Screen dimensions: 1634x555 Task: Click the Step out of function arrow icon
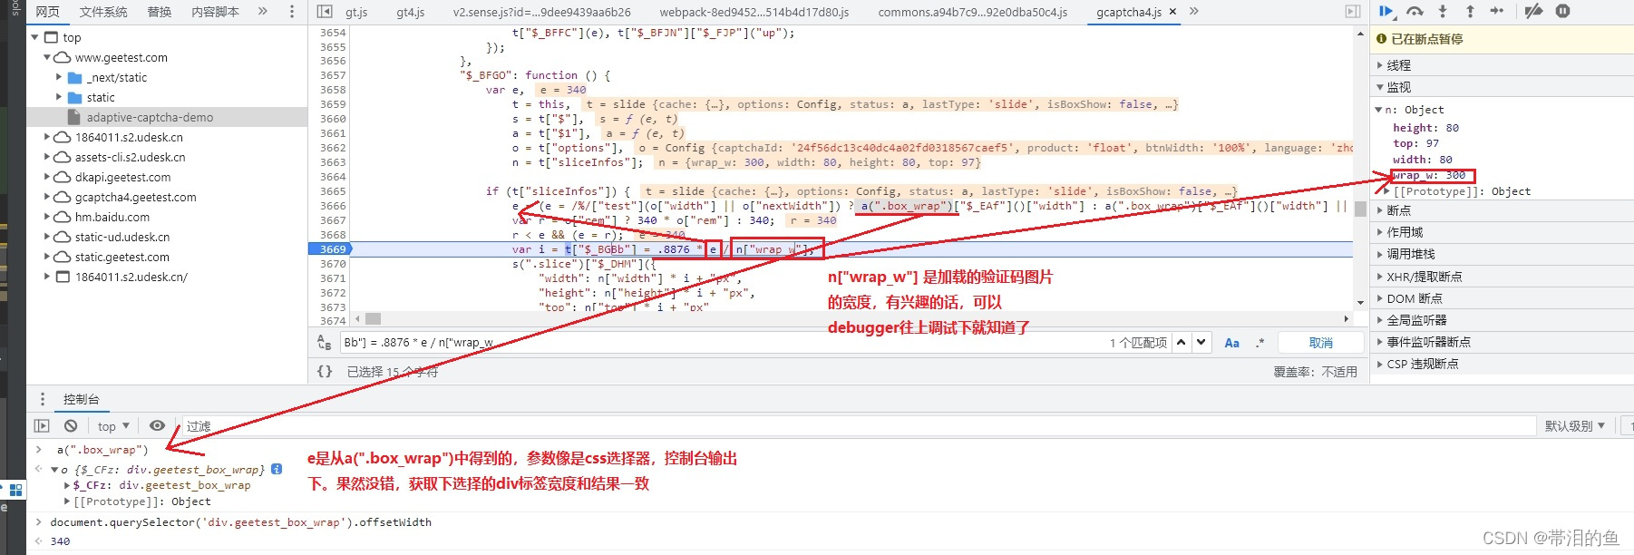click(1470, 12)
